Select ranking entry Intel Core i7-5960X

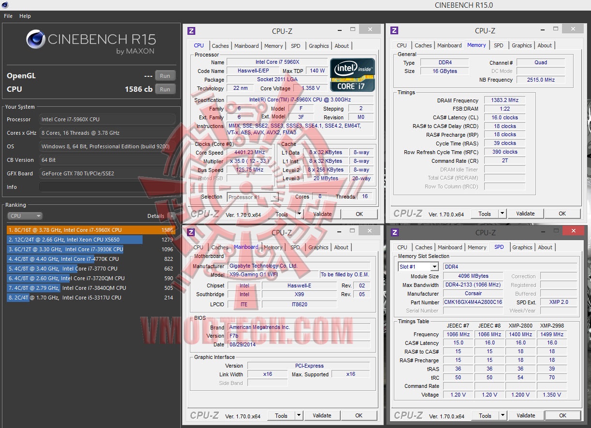click(x=90, y=230)
